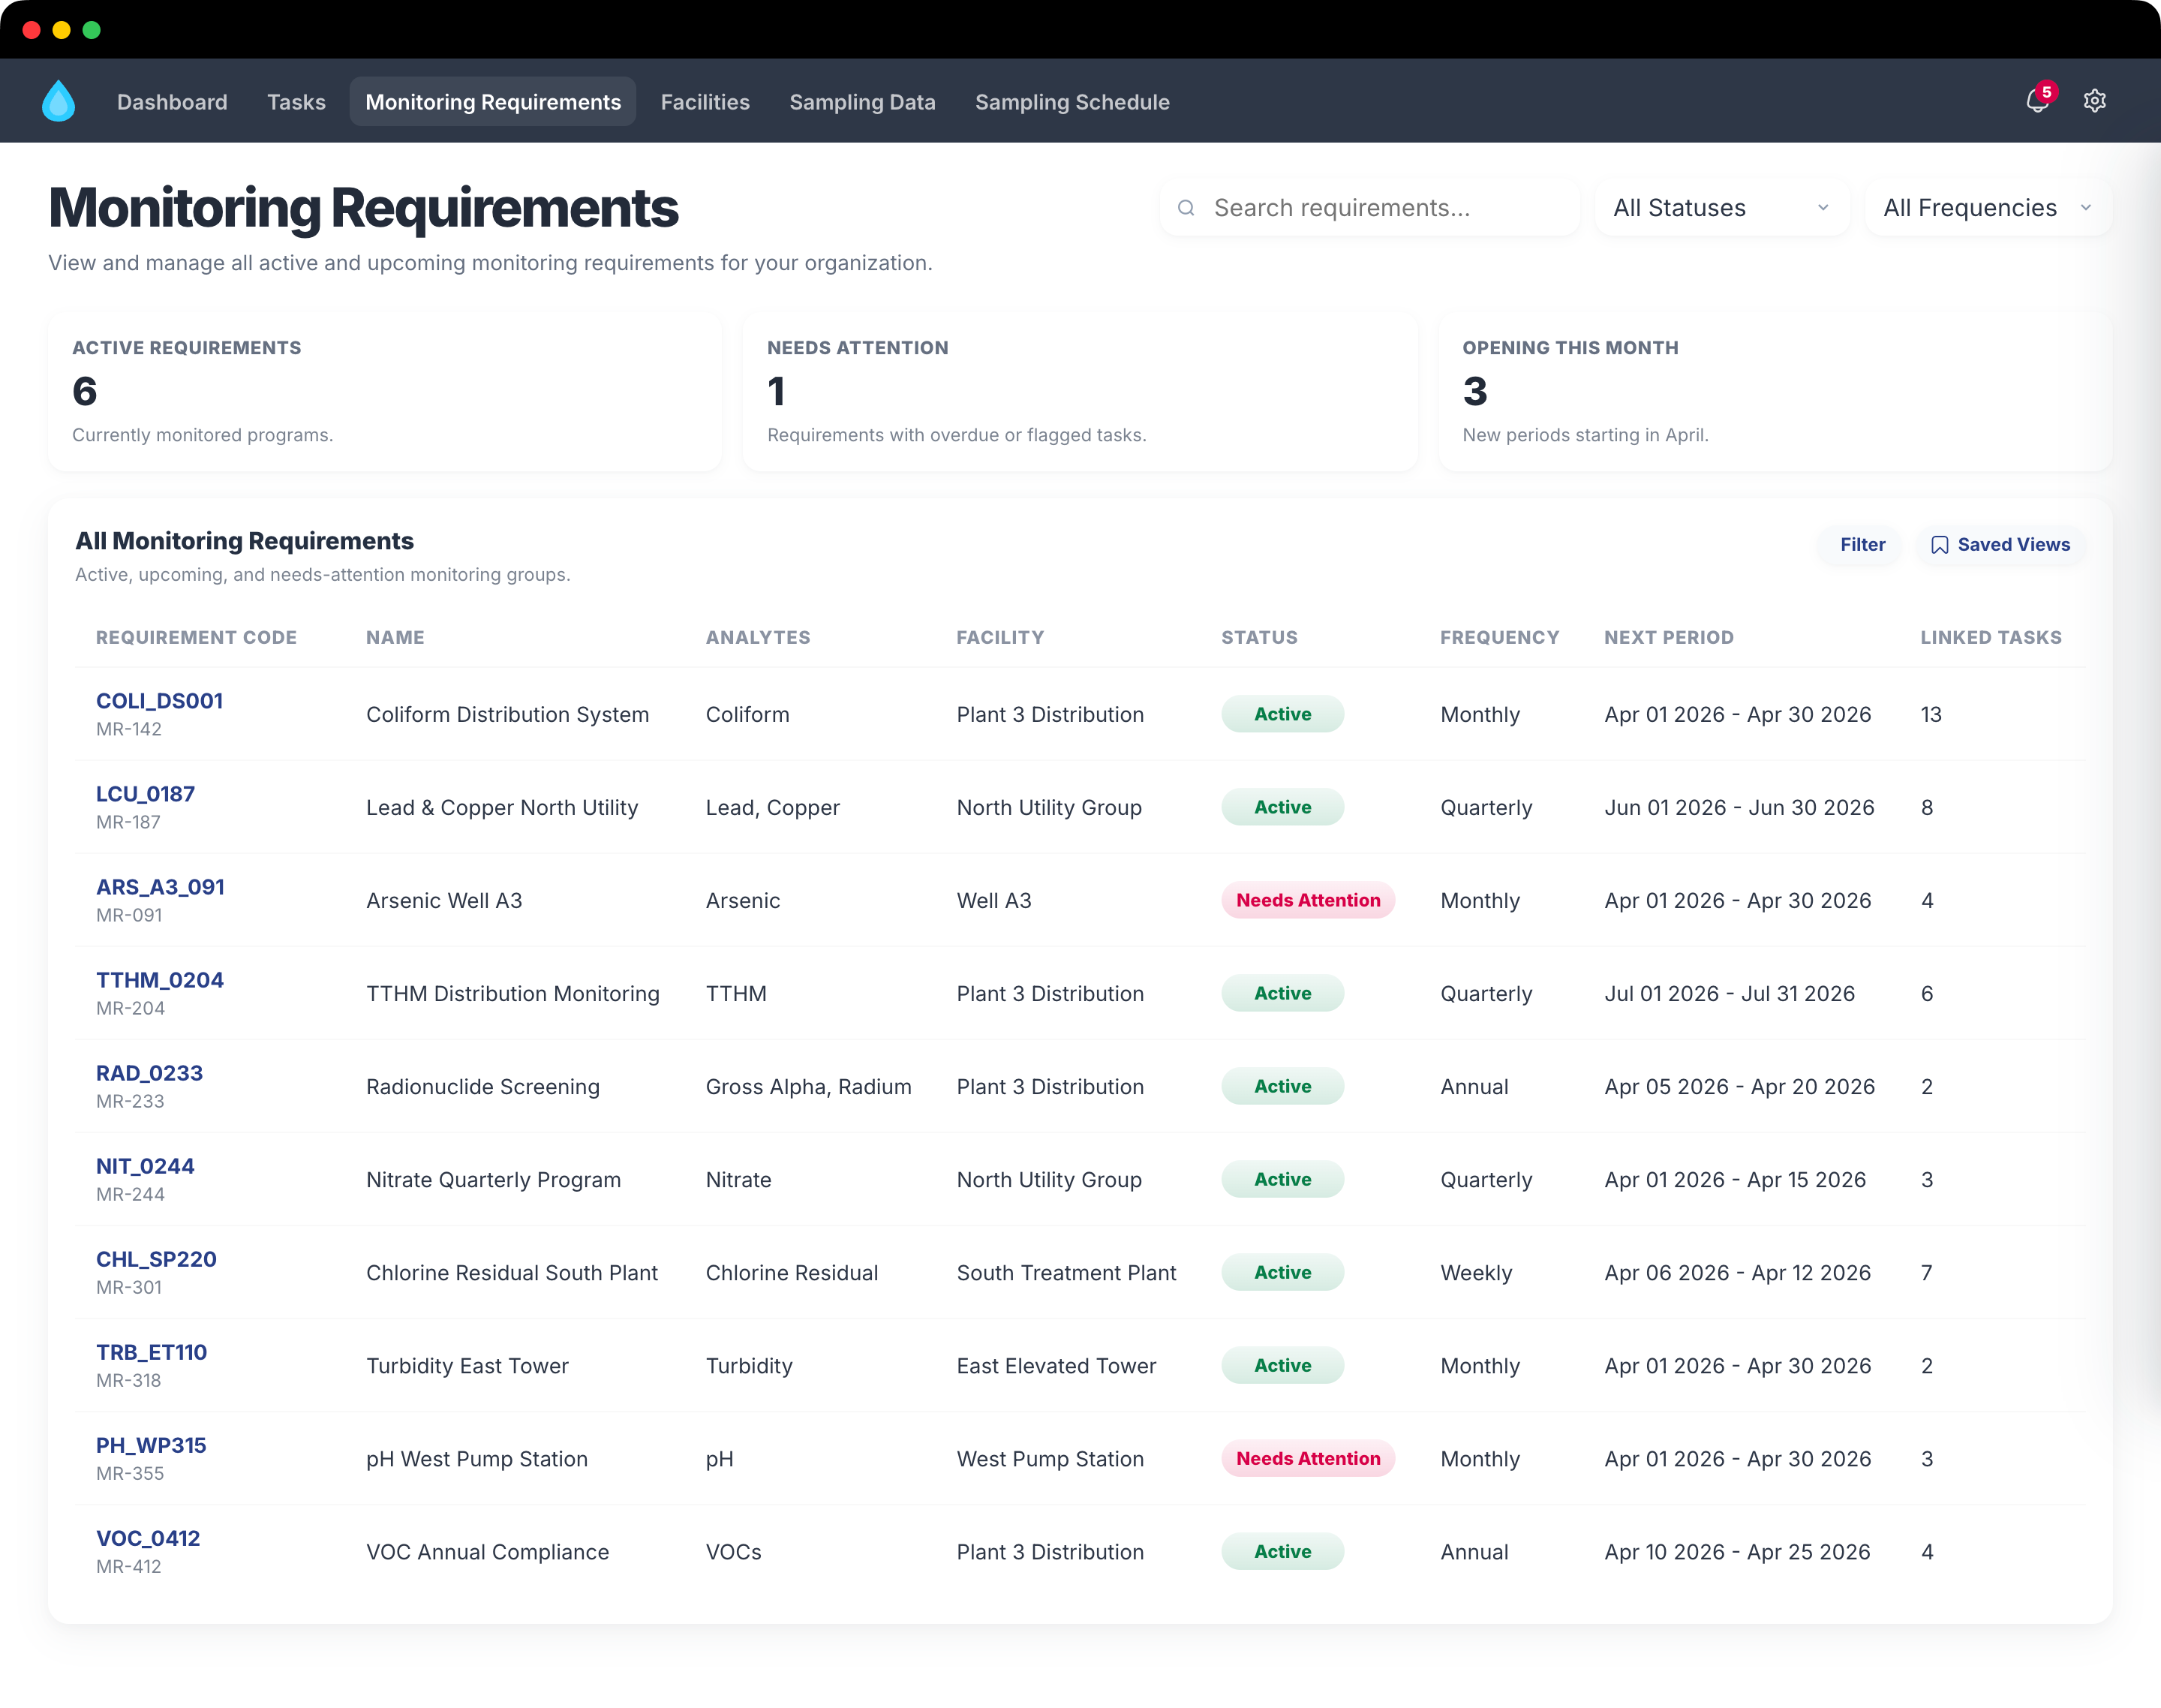Open requirement RAD_0233
The width and height of the screenshot is (2161, 1708).
pos(149,1073)
